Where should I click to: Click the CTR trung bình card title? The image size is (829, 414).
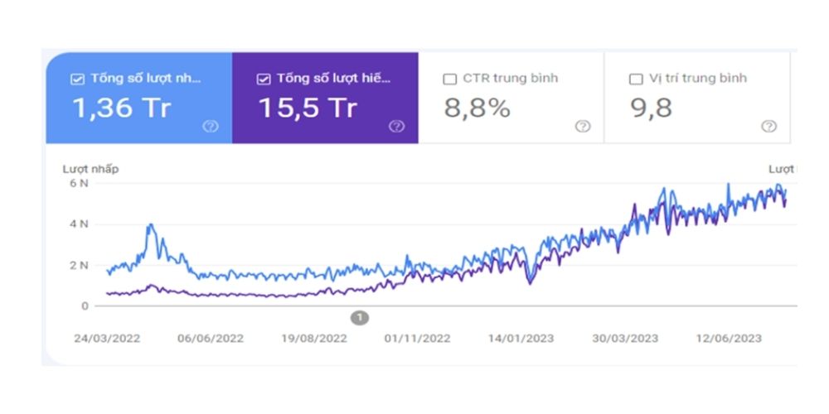point(510,79)
